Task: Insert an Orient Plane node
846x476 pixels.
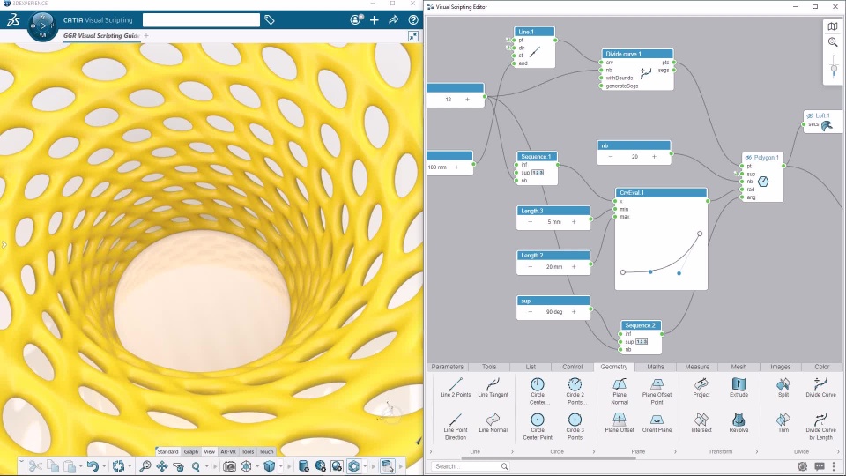Action: (657, 423)
